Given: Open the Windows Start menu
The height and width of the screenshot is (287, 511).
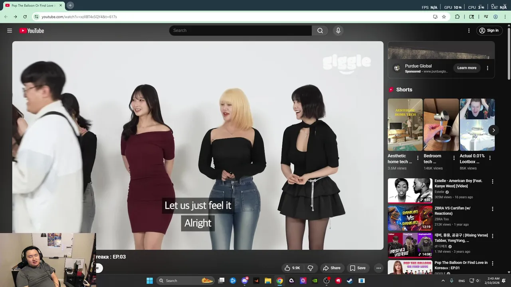Looking at the screenshot, I should click(150, 281).
